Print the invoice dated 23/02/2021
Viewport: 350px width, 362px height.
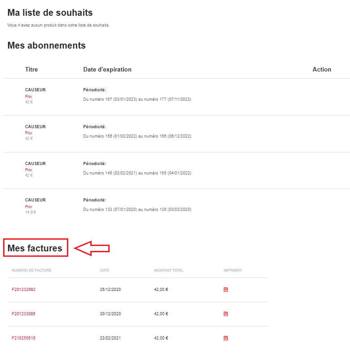click(x=226, y=338)
